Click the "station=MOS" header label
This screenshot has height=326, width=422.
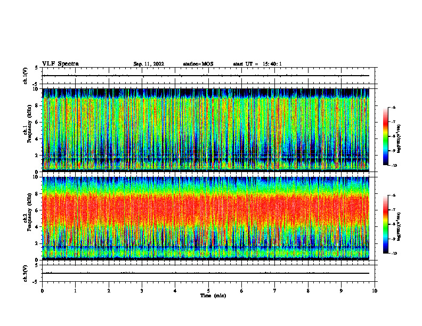[198, 64]
